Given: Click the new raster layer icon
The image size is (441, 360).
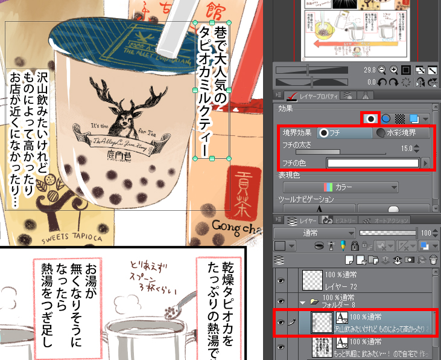Looking at the screenshot, I should pyautogui.click(x=349, y=259).
